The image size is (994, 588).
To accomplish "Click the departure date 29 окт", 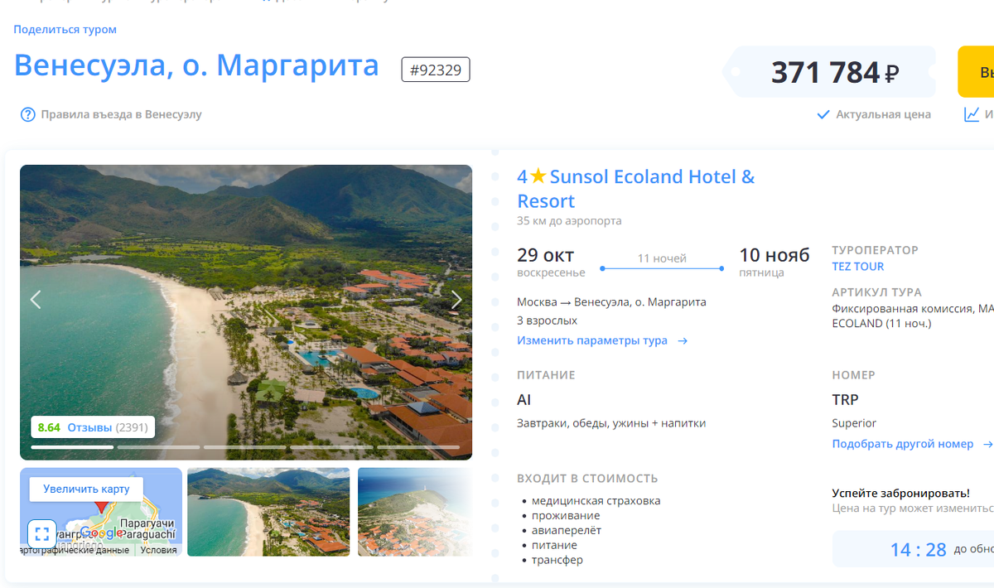I will click(545, 255).
